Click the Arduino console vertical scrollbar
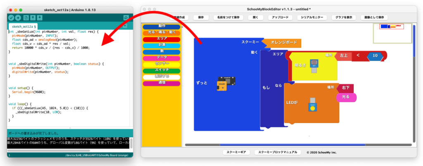The width and height of the screenshot is (423, 166). pos(131,143)
